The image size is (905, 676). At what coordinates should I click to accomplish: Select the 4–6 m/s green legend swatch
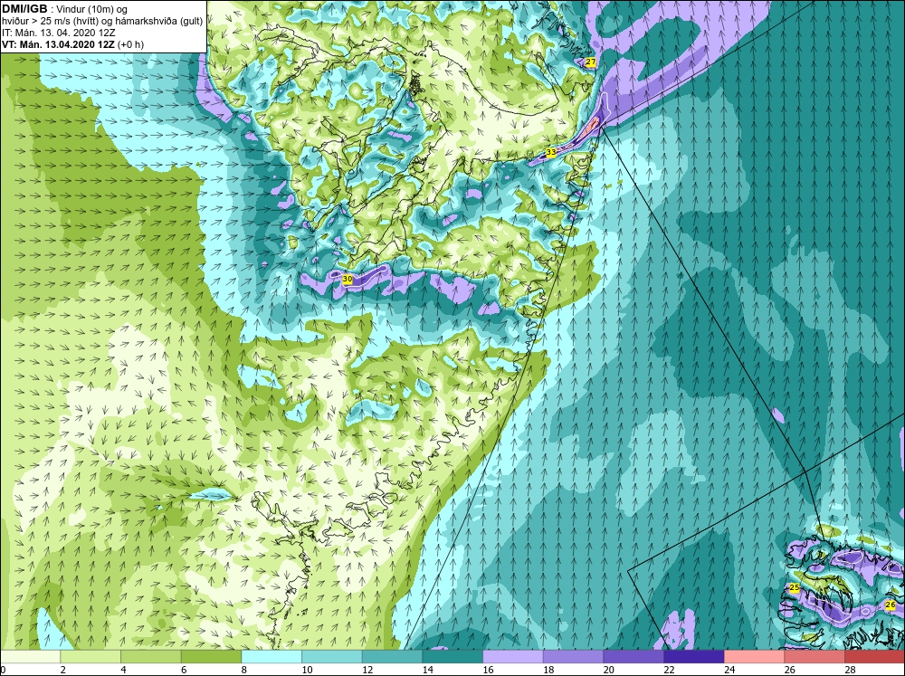(150, 657)
